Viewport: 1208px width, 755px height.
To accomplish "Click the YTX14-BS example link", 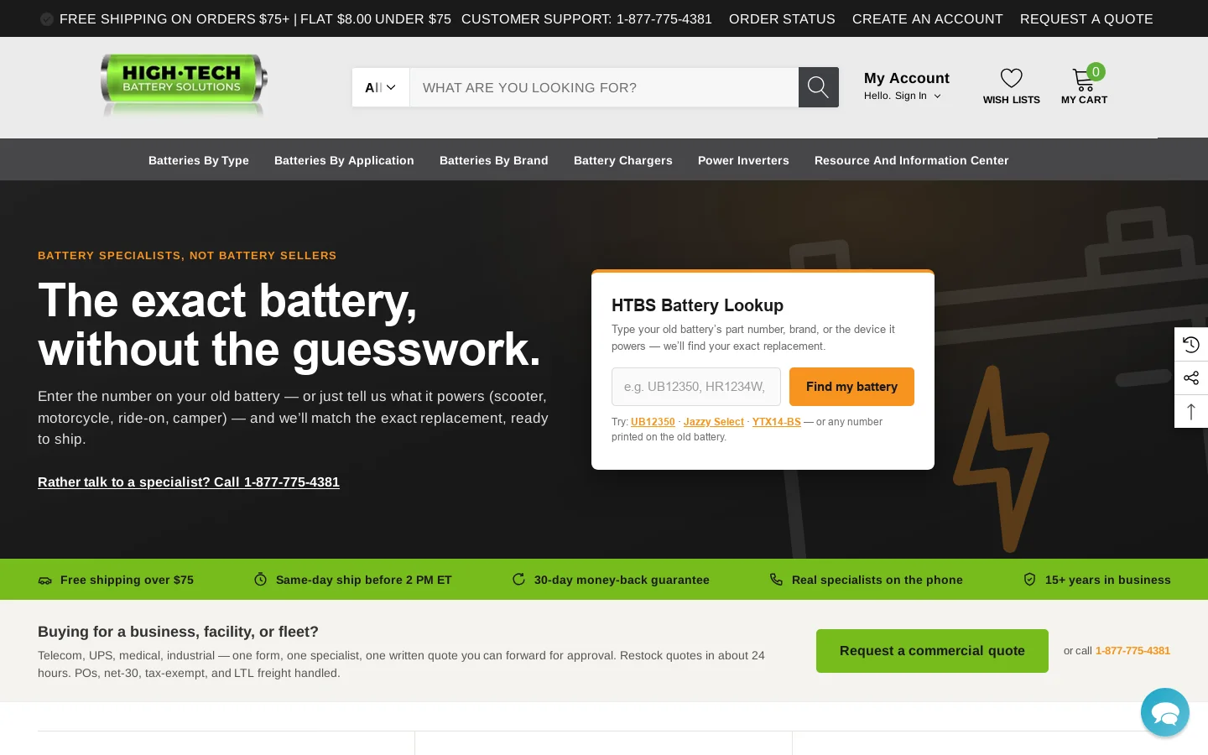I will pyautogui.click(x=777, y=422).
